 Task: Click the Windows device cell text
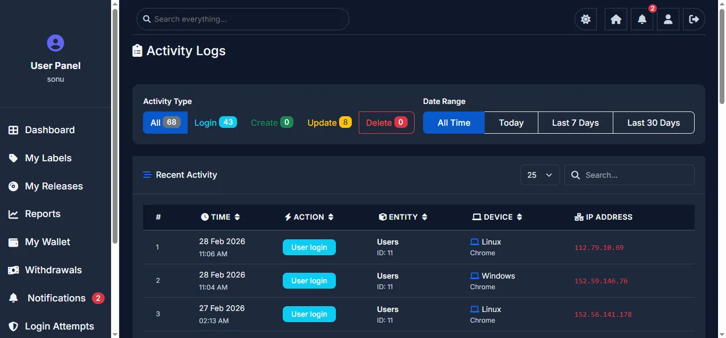(498, 276)
